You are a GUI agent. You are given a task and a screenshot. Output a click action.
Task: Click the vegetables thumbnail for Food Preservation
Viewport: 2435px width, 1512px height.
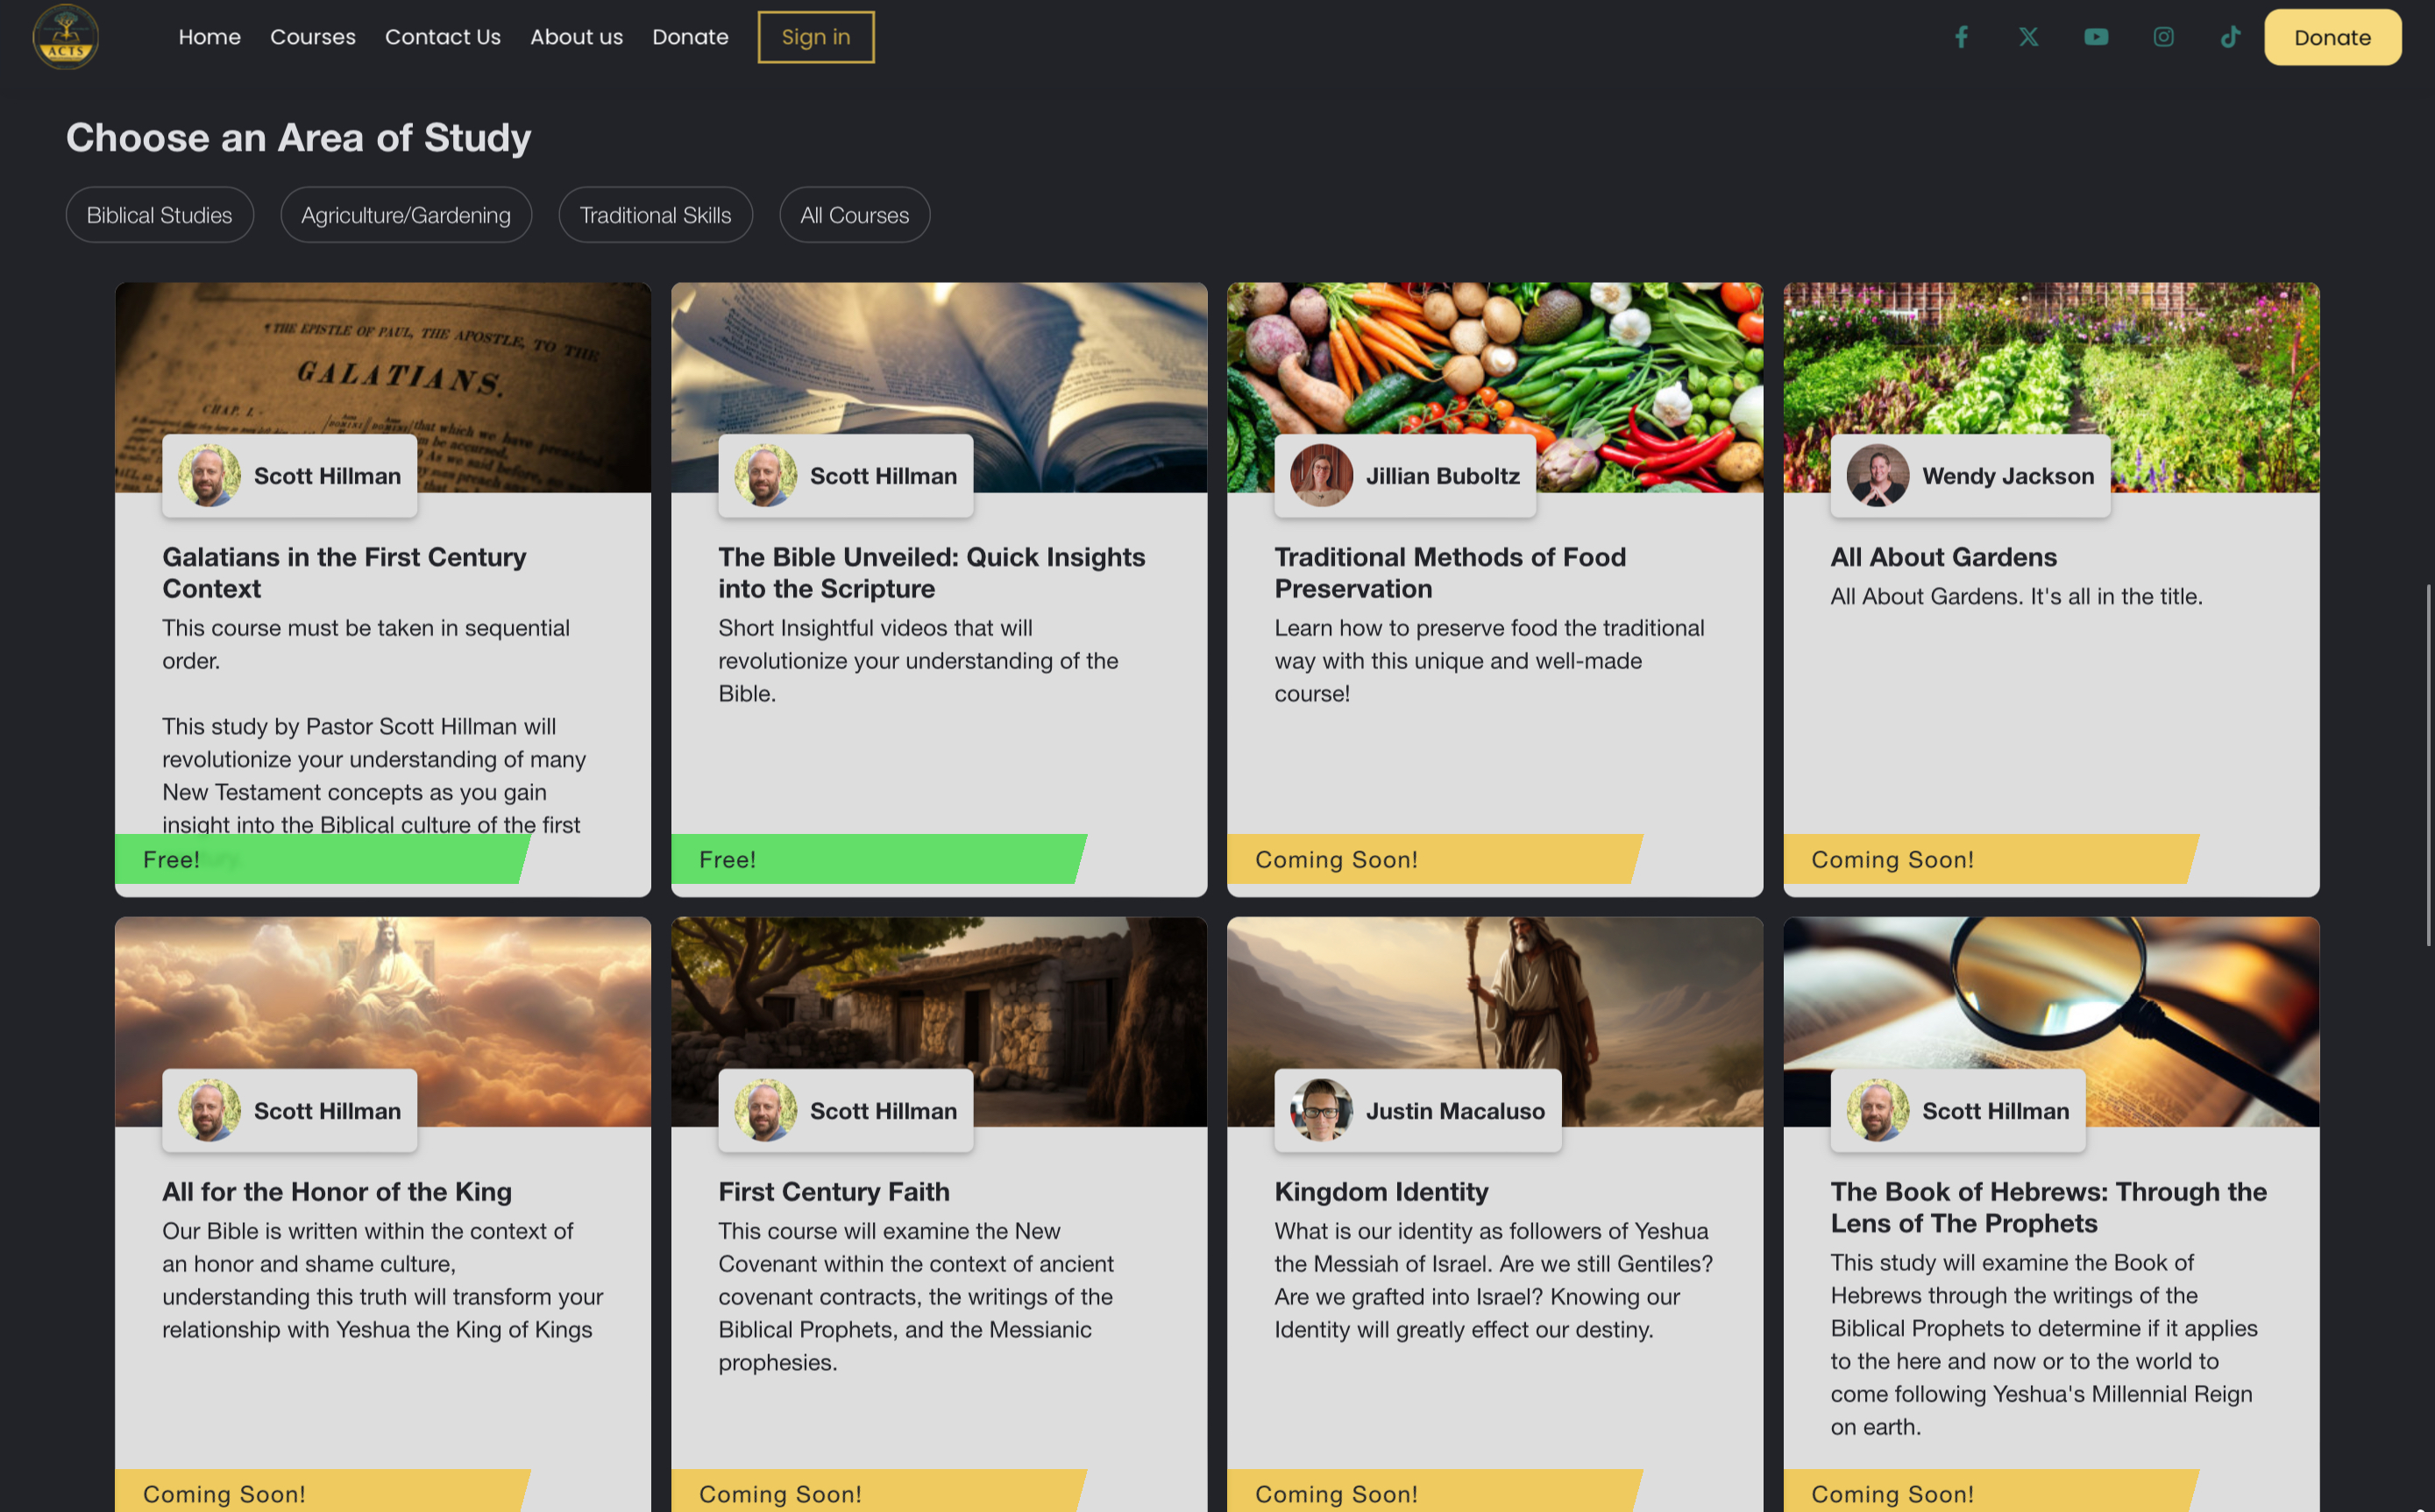click(1494, 360)
